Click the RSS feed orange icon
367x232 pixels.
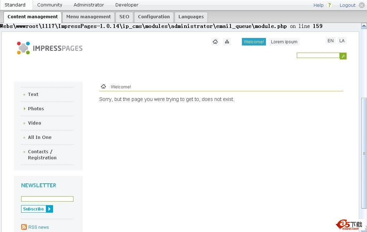(x=24, y=227)
